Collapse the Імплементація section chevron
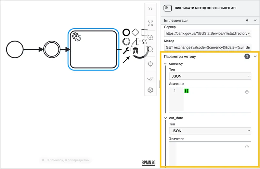 (x=255, y=20)
